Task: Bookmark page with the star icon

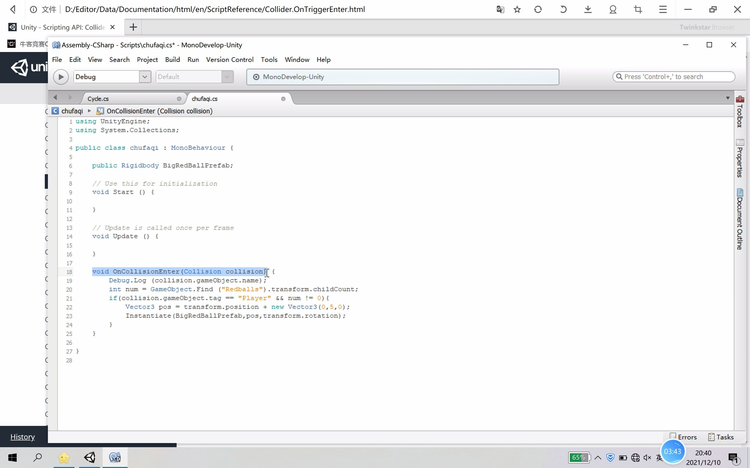Action: click(517, 9)
